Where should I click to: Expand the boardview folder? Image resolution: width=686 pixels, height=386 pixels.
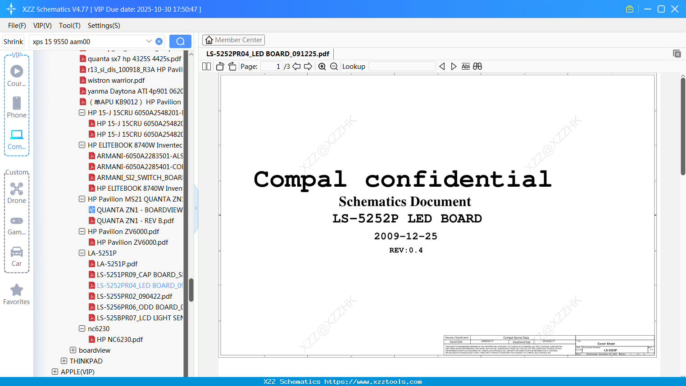(73, 350)
